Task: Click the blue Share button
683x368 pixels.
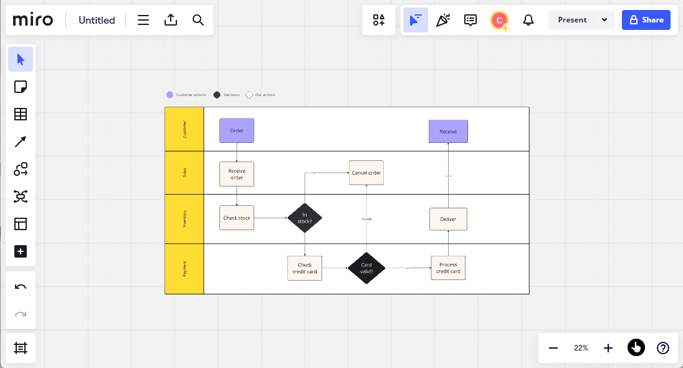Action: pos(646,20)
